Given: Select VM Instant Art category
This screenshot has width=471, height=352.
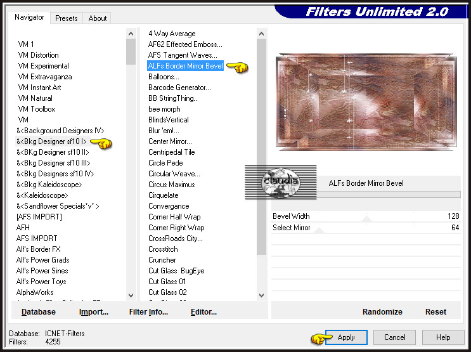Looking at the screenshot, I should 39,88.
